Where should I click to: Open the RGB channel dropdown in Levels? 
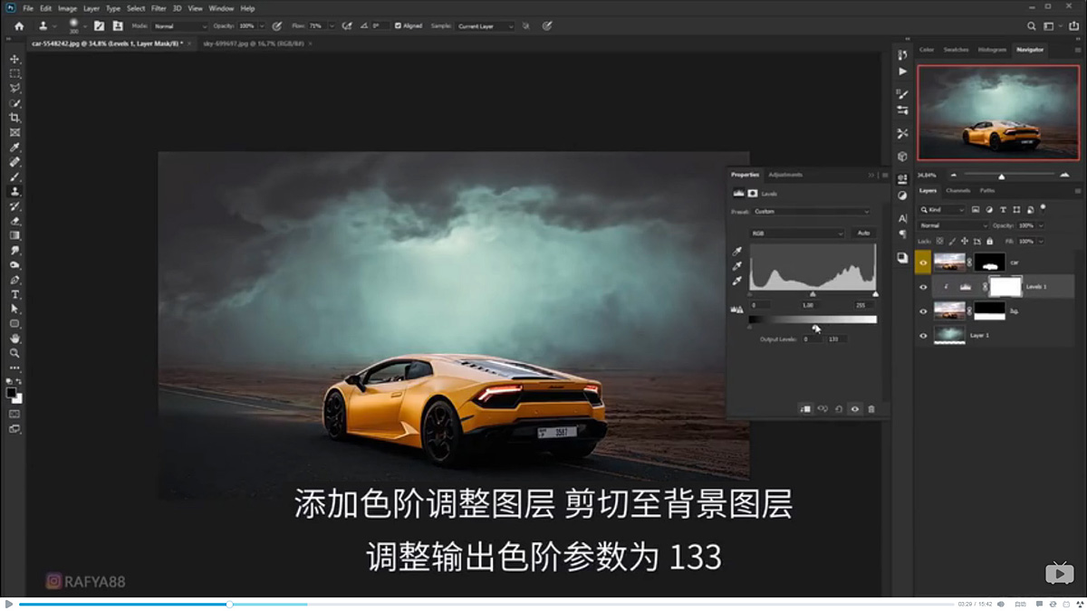click(797, 232)
